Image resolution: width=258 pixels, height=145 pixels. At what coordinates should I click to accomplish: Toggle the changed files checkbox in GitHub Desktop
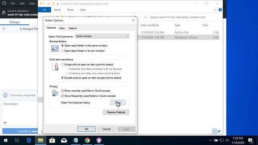[4, 29]
